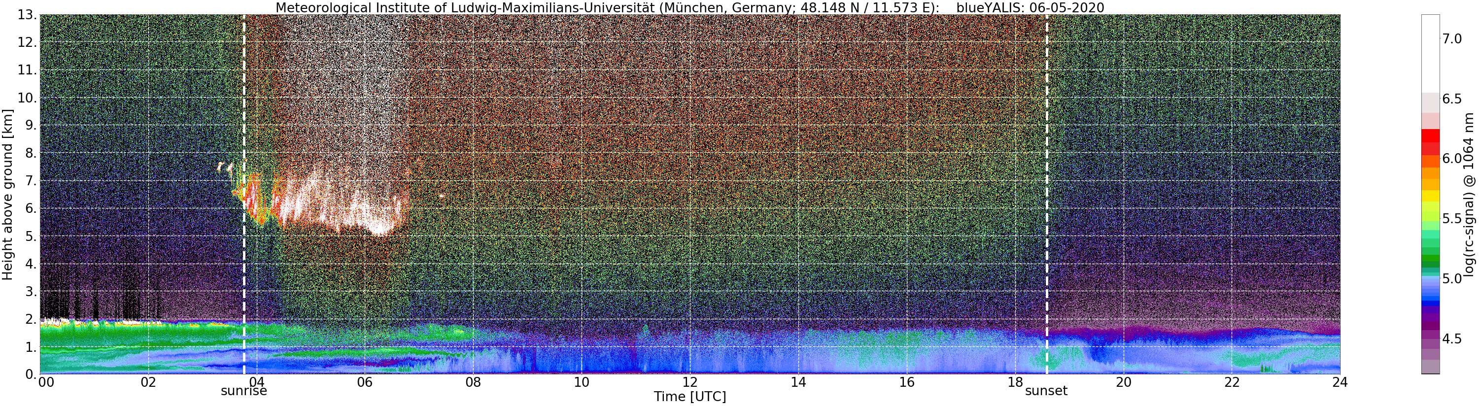
Task: Click the colorbar tick label '6.0'
Action: 1452,159
